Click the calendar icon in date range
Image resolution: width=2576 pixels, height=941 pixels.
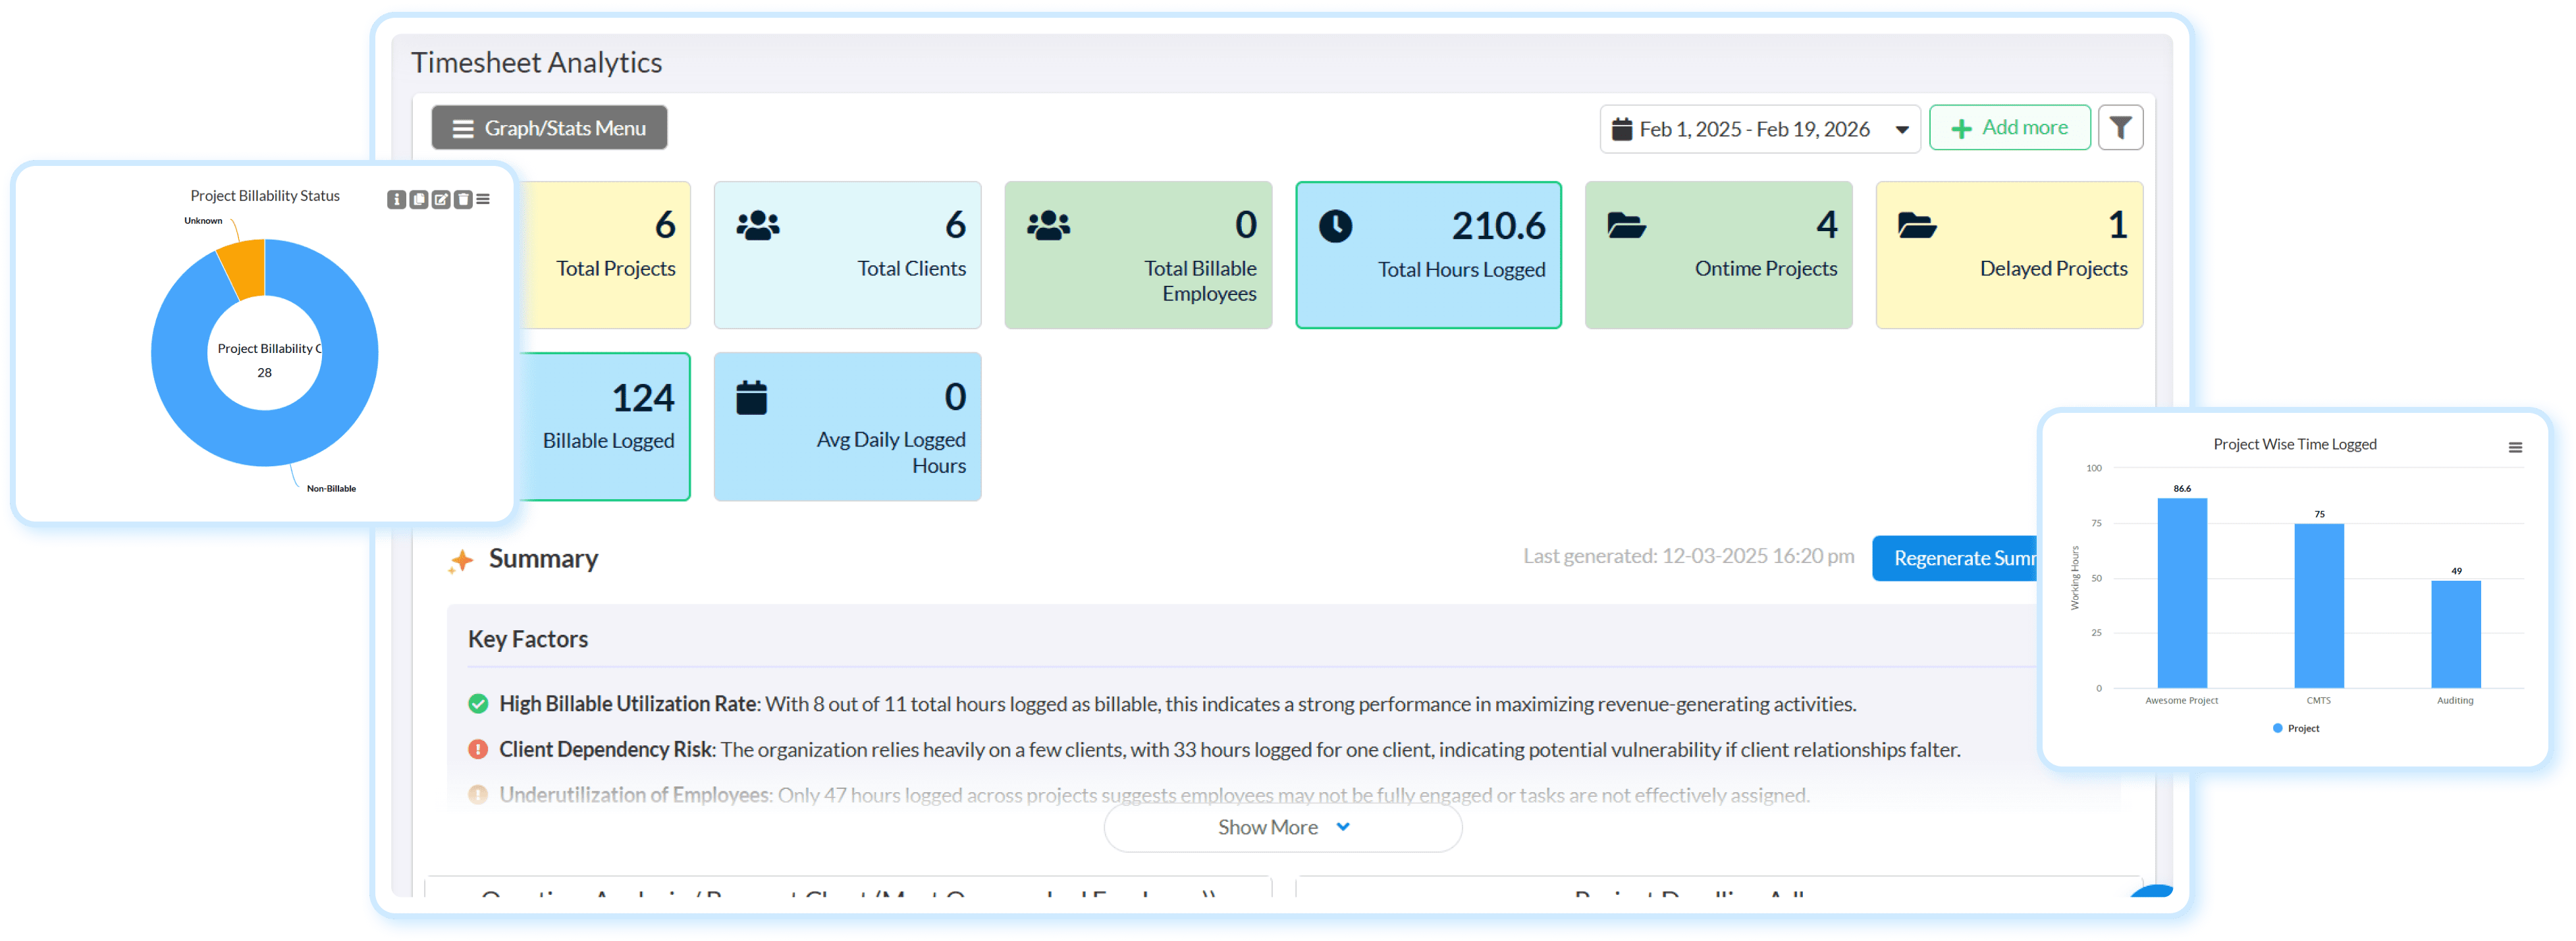point(1621,129)
